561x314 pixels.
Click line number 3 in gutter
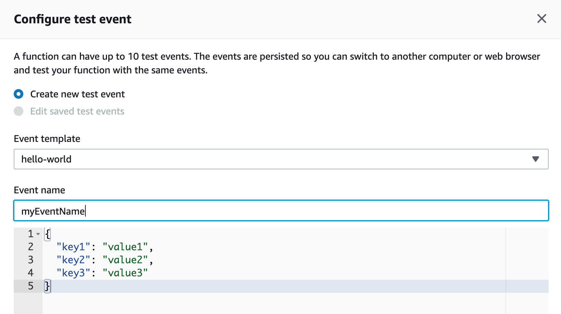click(x=31, y=260)
